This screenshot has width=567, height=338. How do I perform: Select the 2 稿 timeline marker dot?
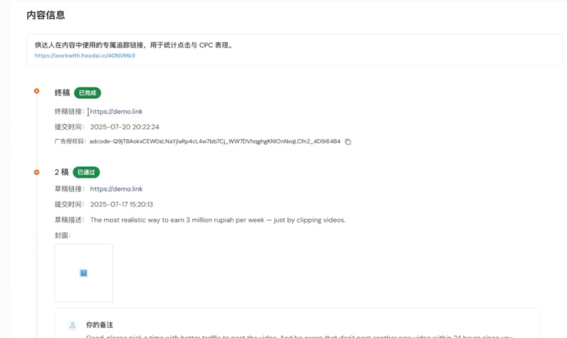click(x=37, y=172)
